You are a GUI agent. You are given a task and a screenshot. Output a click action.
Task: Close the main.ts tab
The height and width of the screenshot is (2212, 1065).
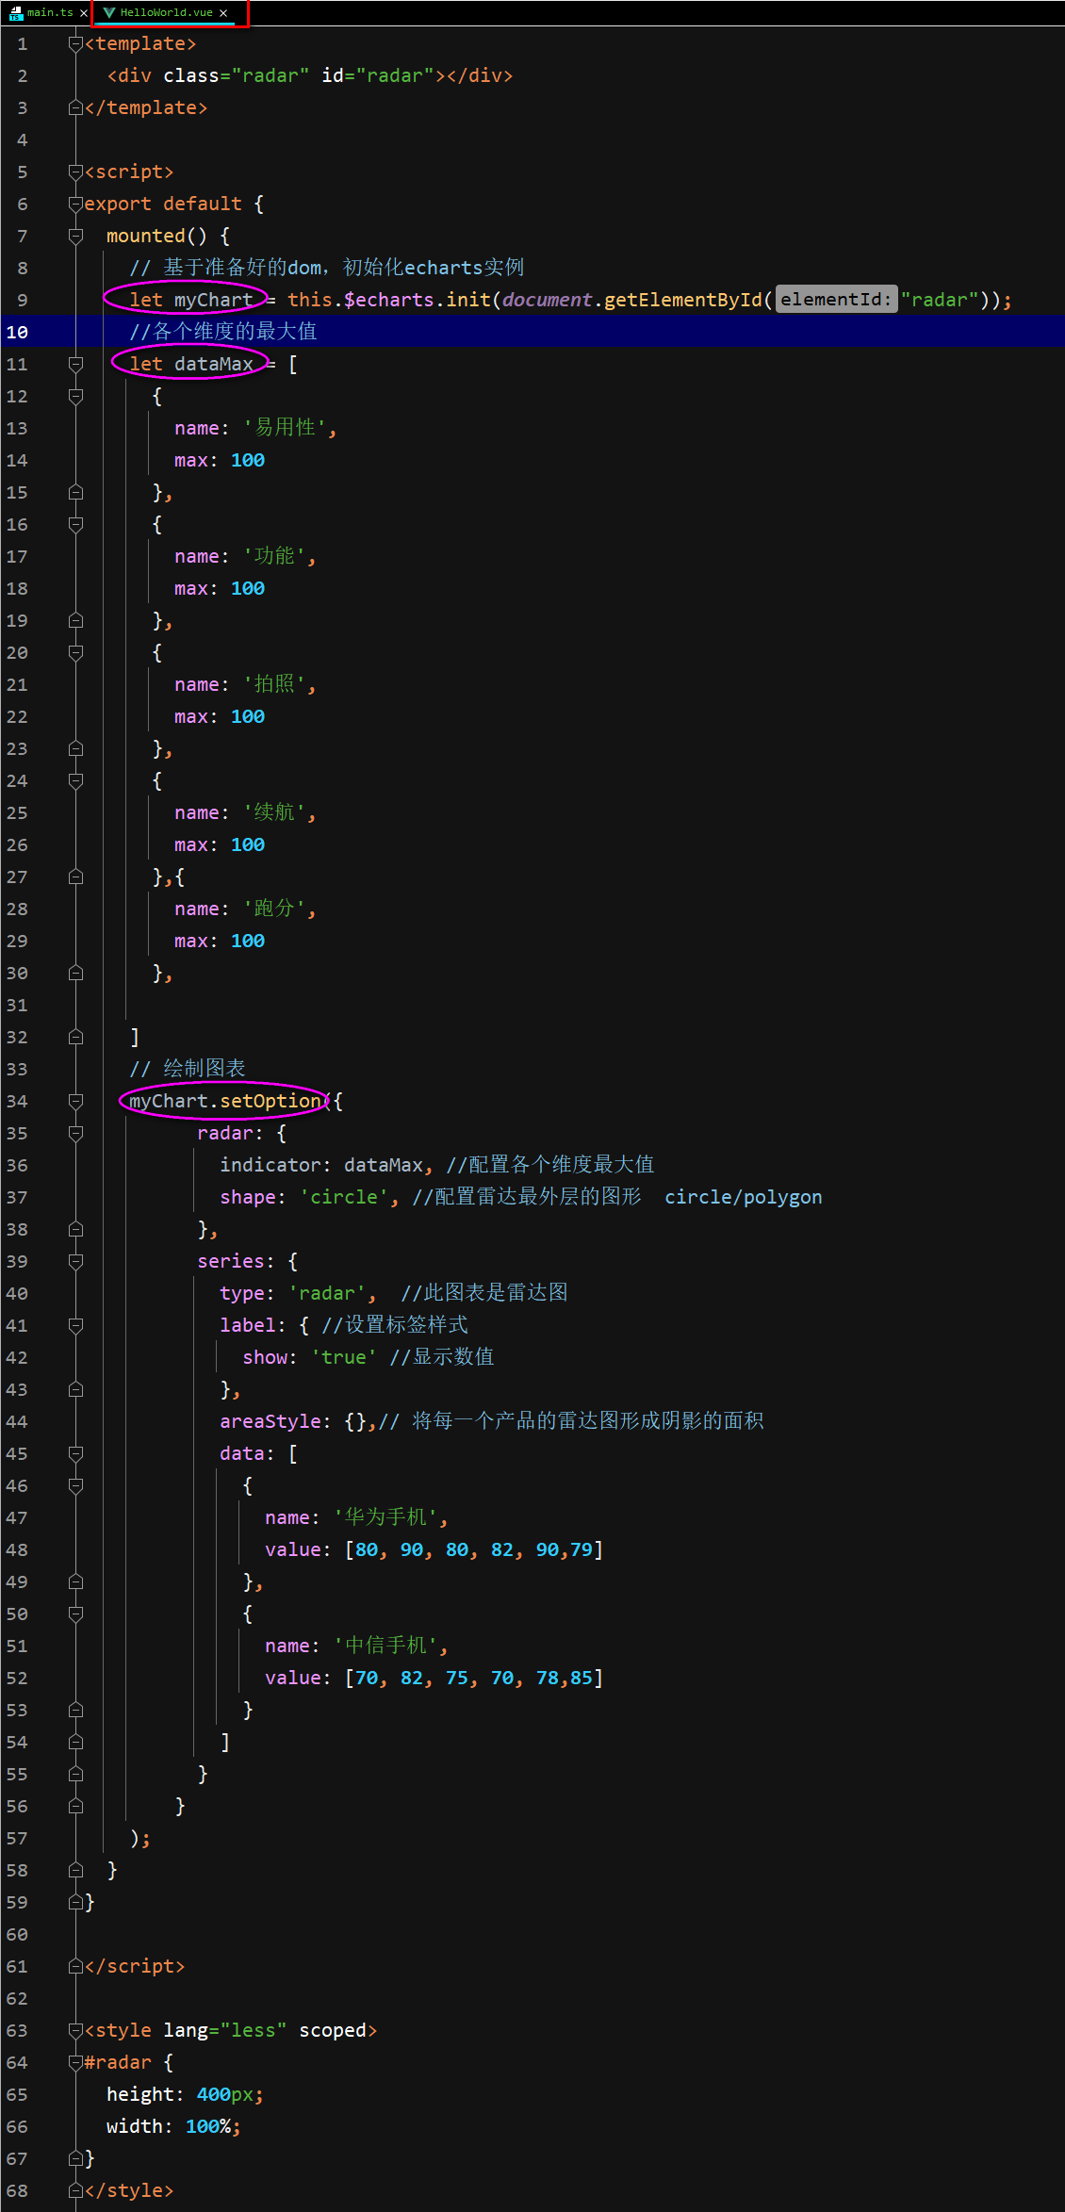point(83,13)
